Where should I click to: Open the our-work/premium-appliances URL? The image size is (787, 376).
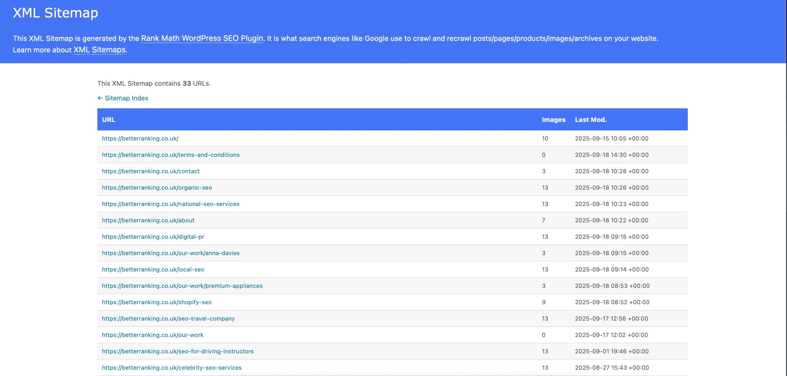pos(182,286)
